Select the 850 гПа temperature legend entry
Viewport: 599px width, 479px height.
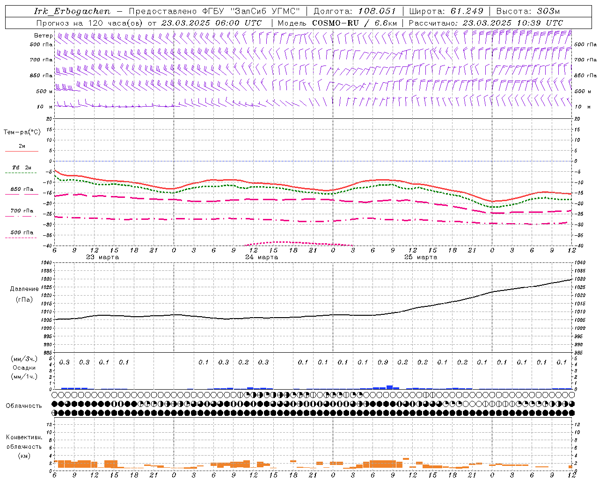coord(22,189)
